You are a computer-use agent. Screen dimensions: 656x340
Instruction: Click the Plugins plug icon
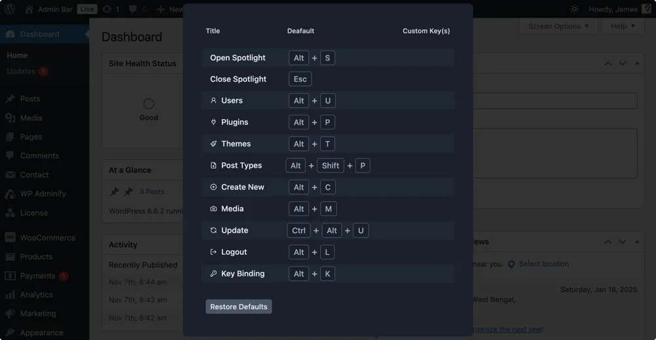[x=213, y=122]
